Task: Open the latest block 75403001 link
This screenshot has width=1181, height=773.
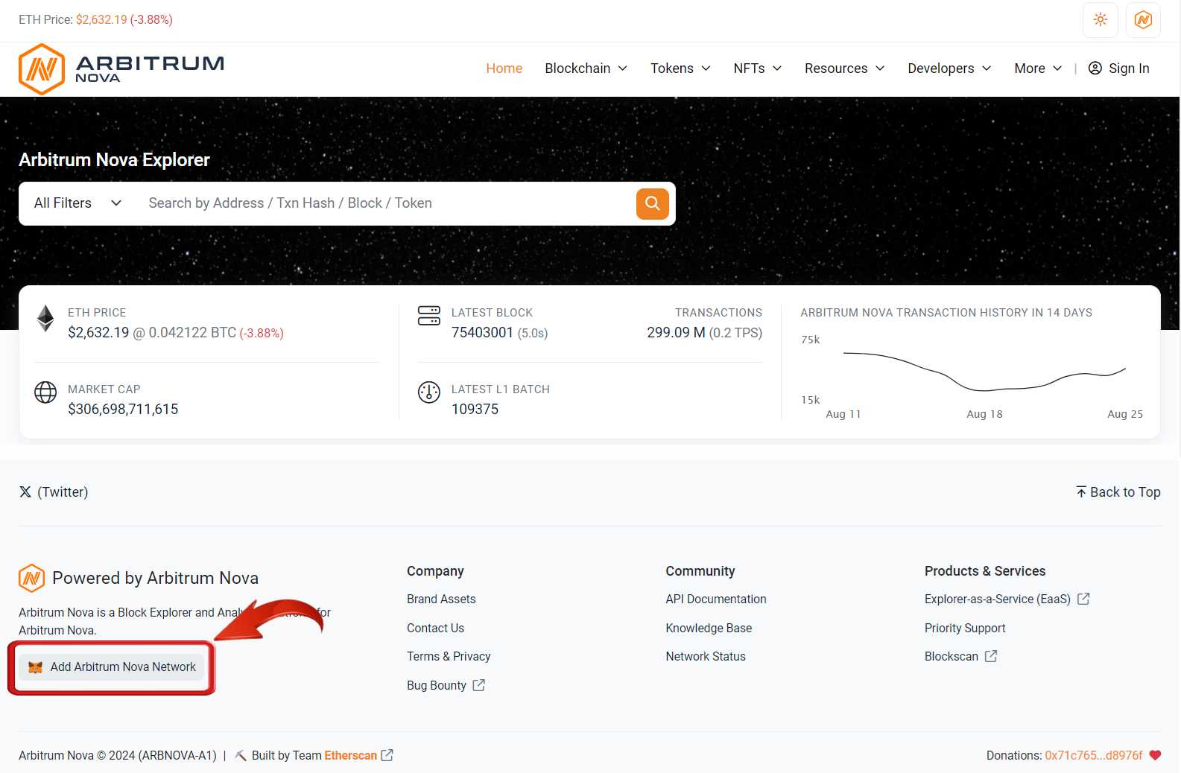Action: point(482,333)
